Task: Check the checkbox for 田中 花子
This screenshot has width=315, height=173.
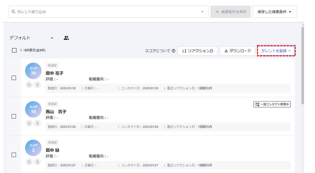Action: pos(14,78)
